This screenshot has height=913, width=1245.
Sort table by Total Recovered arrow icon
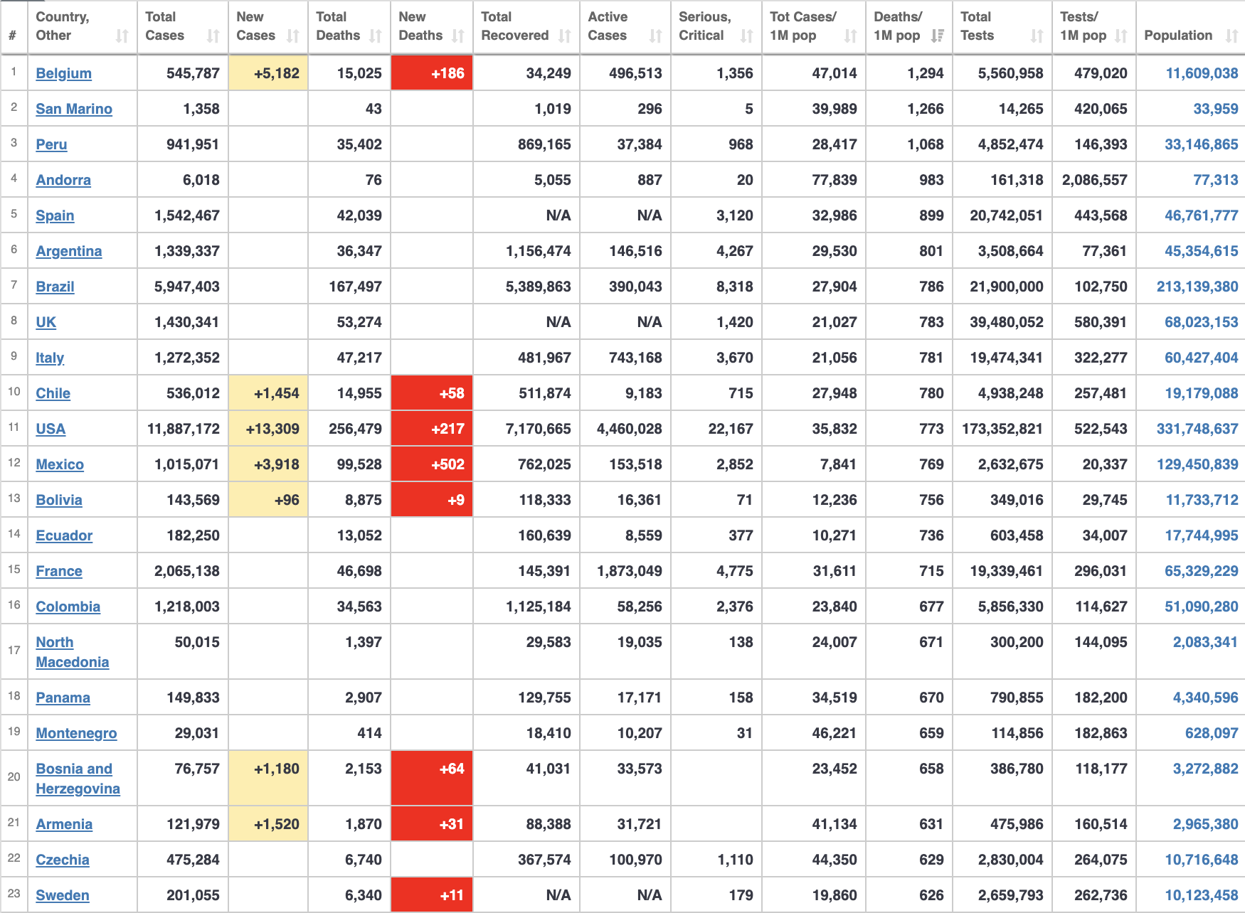(x=565, y=36)
